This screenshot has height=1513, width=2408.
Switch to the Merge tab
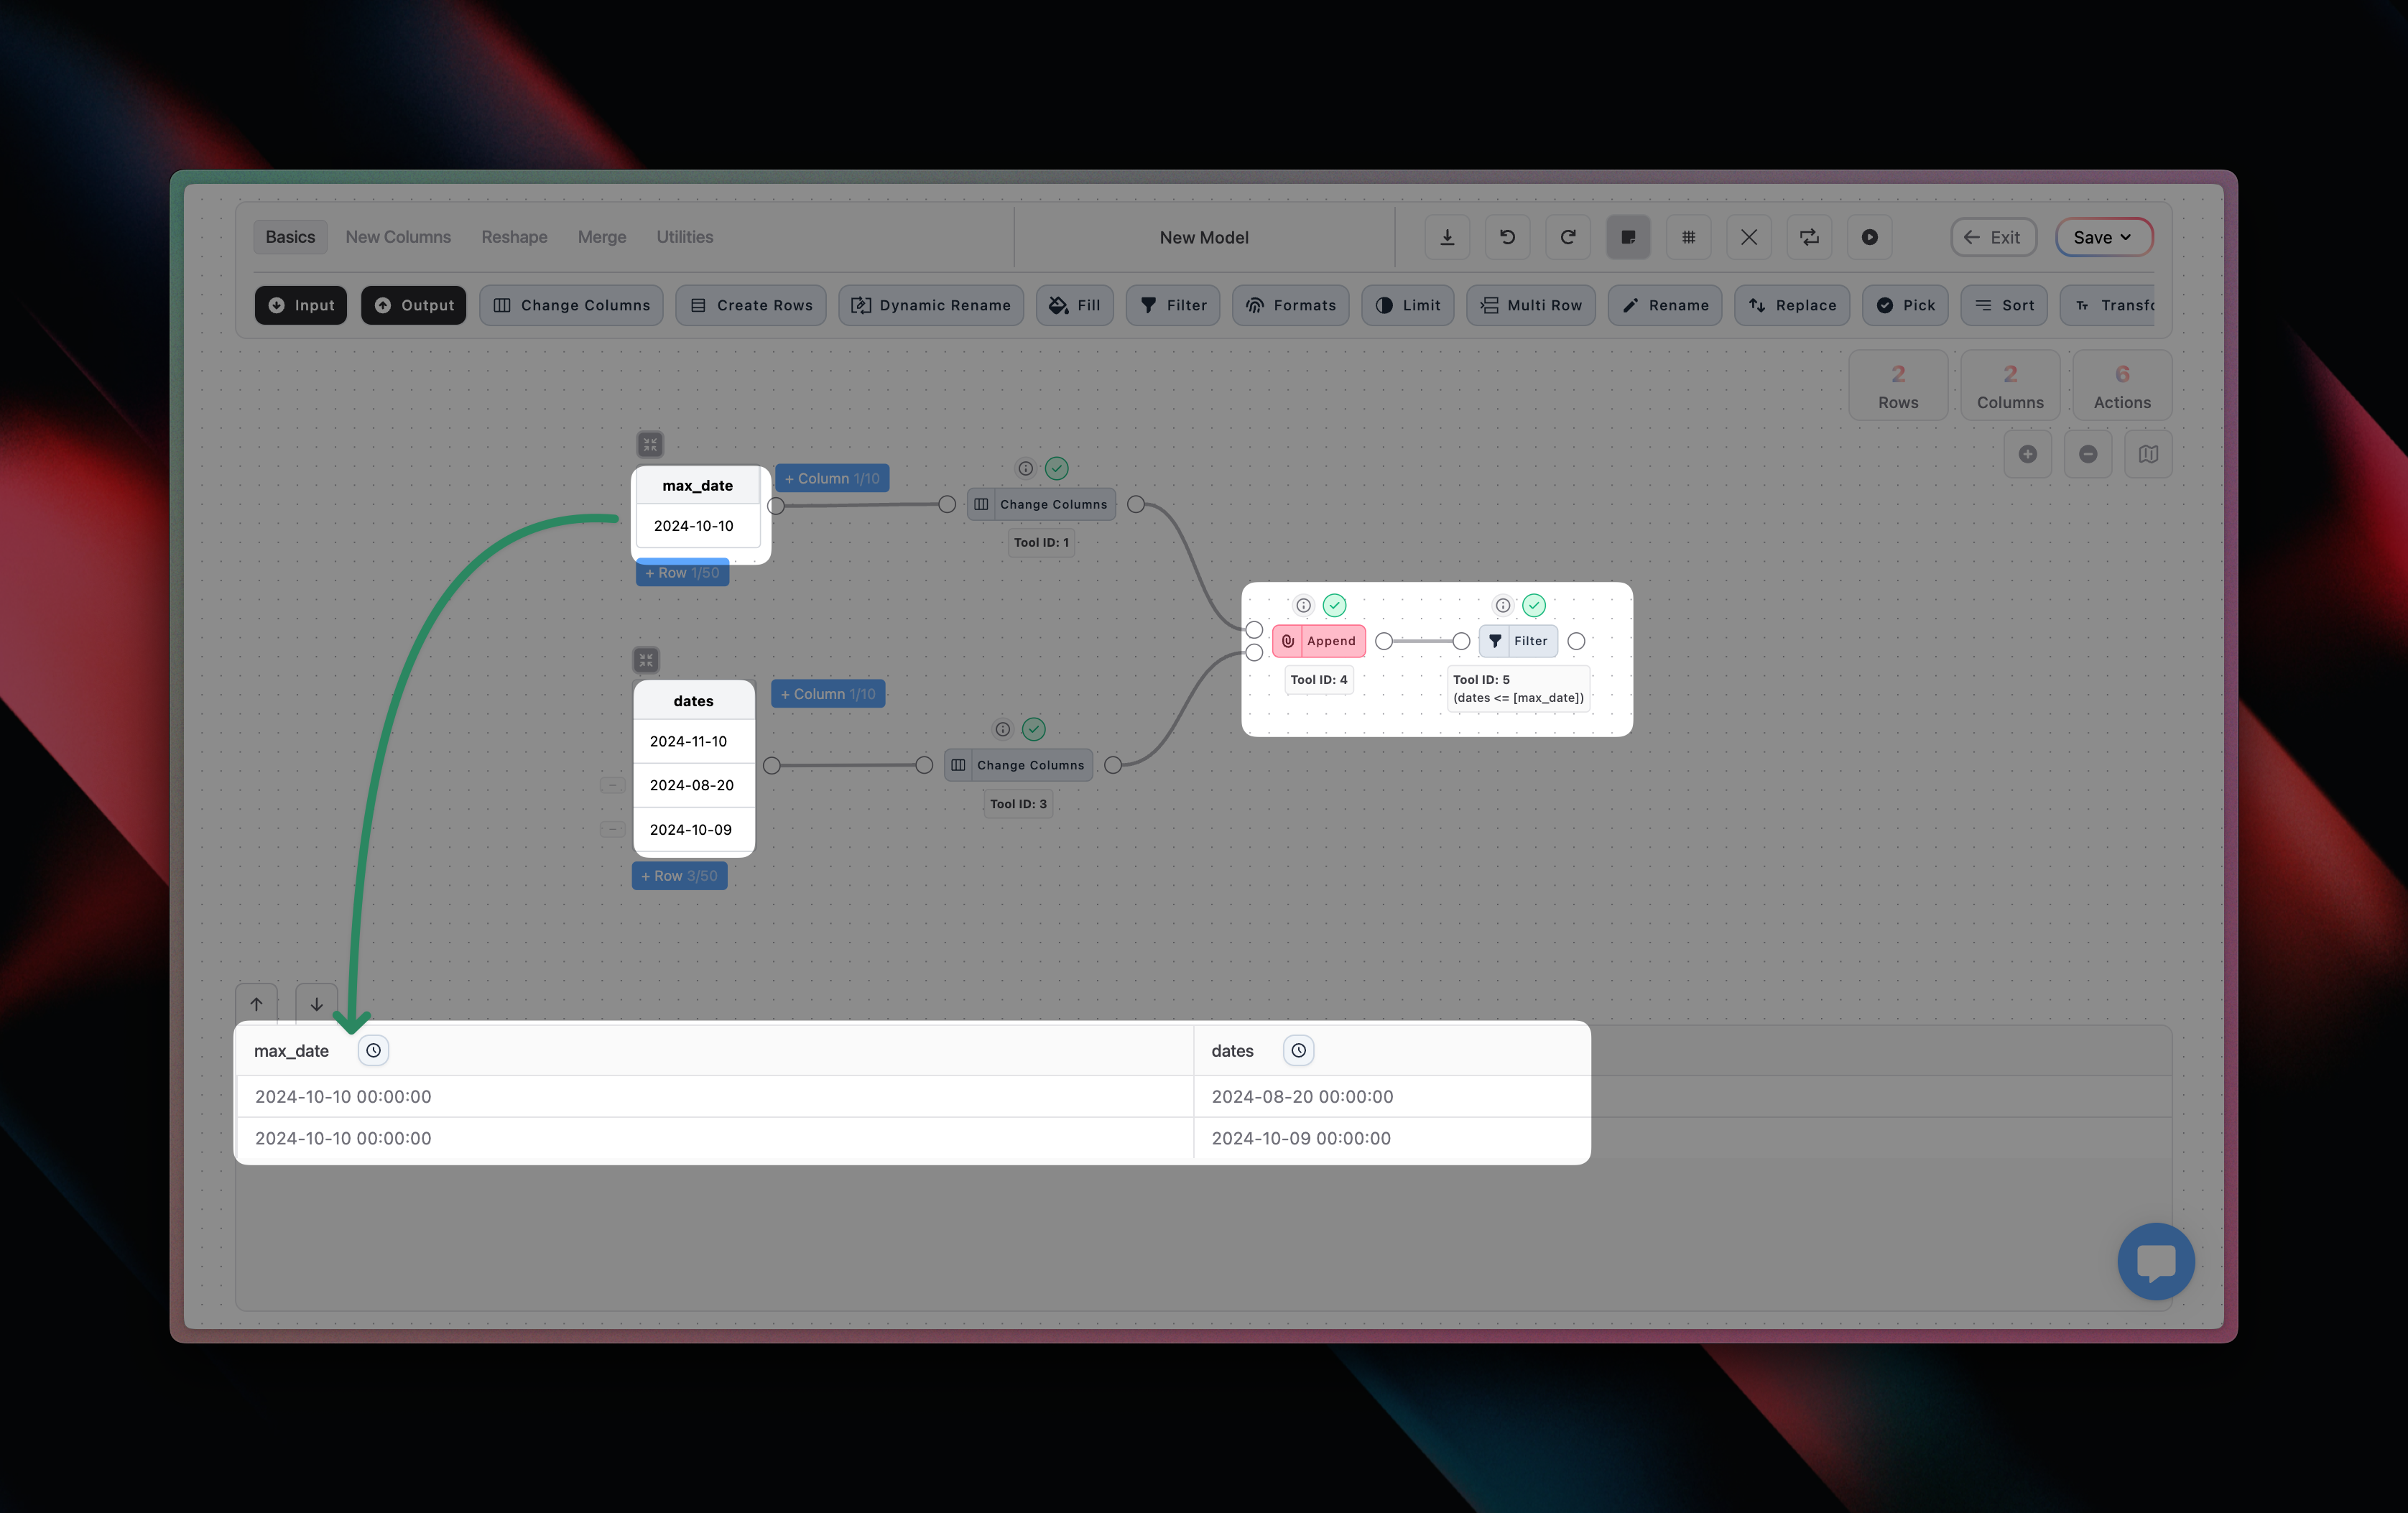[601, 237]
